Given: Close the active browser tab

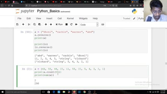Looking at the screenshot, I should (137, 2).
